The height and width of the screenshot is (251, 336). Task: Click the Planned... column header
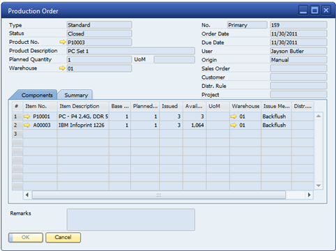(x=145, y=106)
